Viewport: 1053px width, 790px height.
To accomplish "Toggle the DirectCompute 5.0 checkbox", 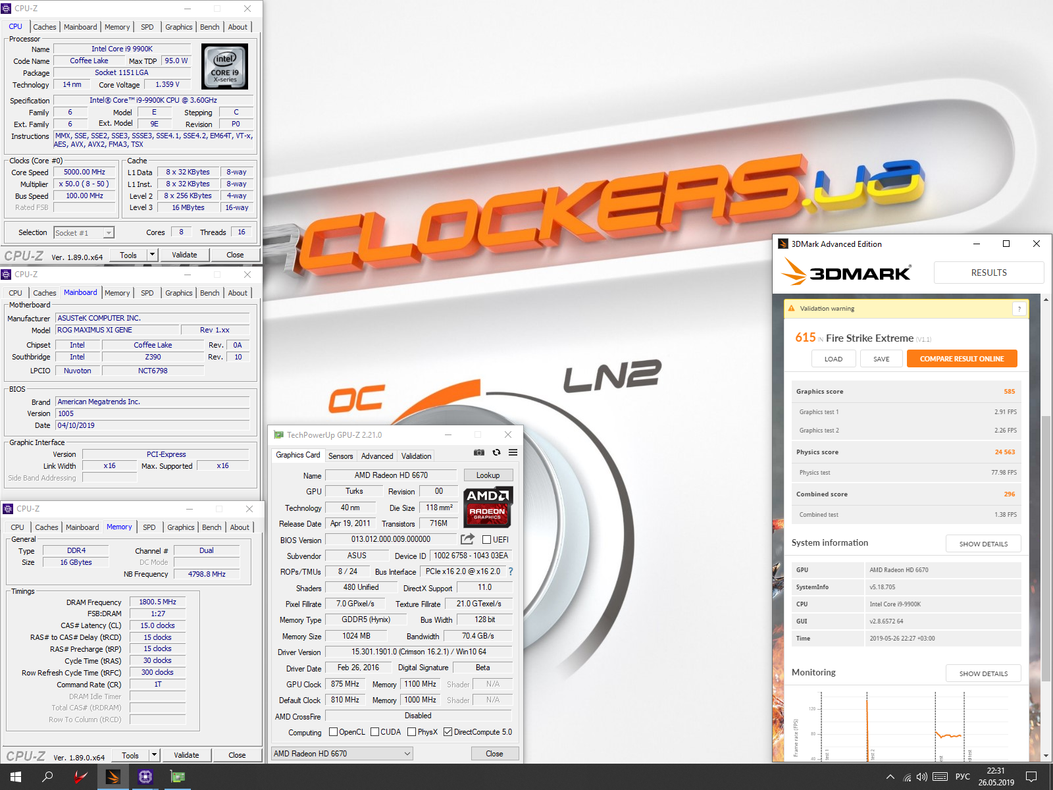I will coord(448,732).
